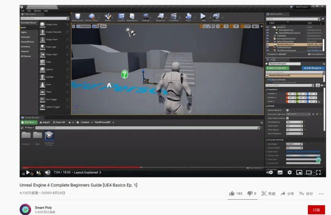This screenshot has height=215, width=331.
Task: Share the video via arrow icon
Action: tap(287, 193)
